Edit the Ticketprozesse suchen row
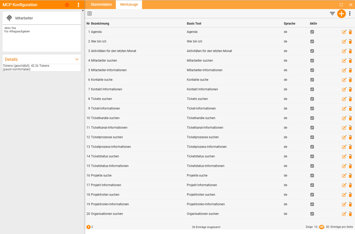Viewport: 355px width, 234px height. (x=344, y=137)
